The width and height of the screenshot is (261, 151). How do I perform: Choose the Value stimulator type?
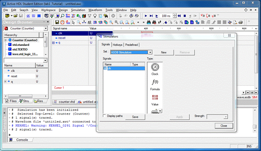(155, 100)
